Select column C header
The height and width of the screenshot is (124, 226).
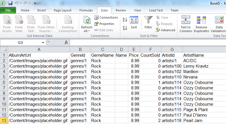[103, 50]
